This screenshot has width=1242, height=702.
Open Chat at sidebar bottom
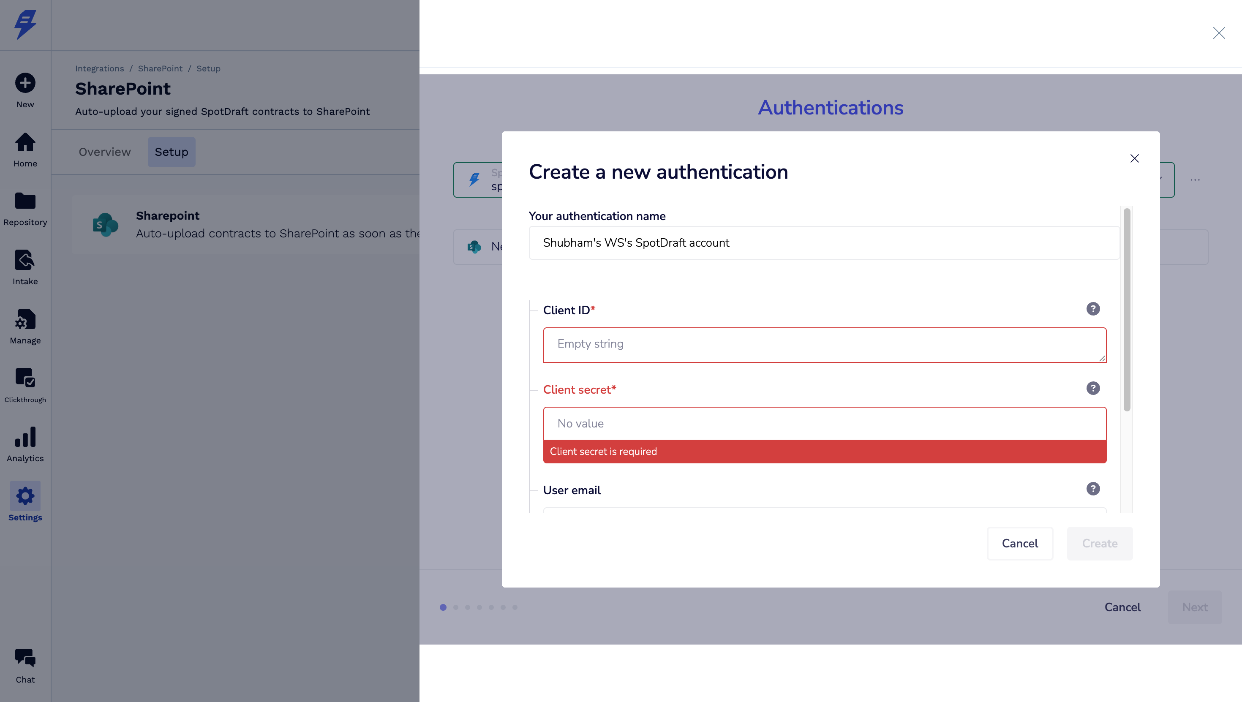[25, 658]
